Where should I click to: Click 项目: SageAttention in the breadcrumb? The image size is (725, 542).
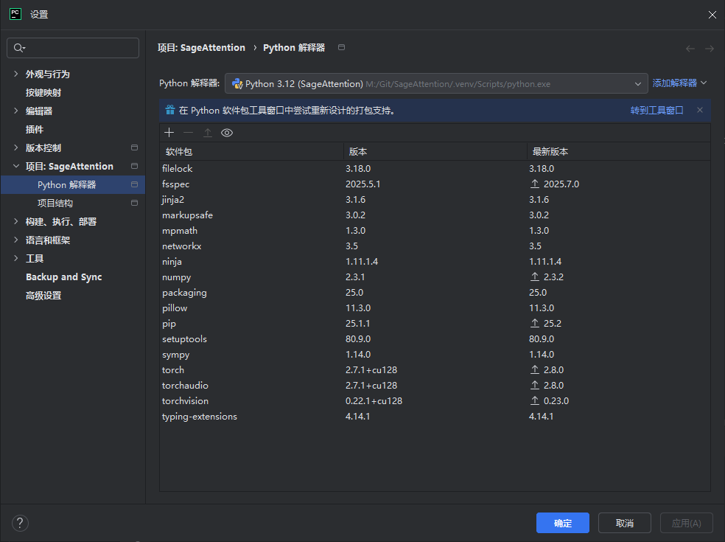point(201,48)
